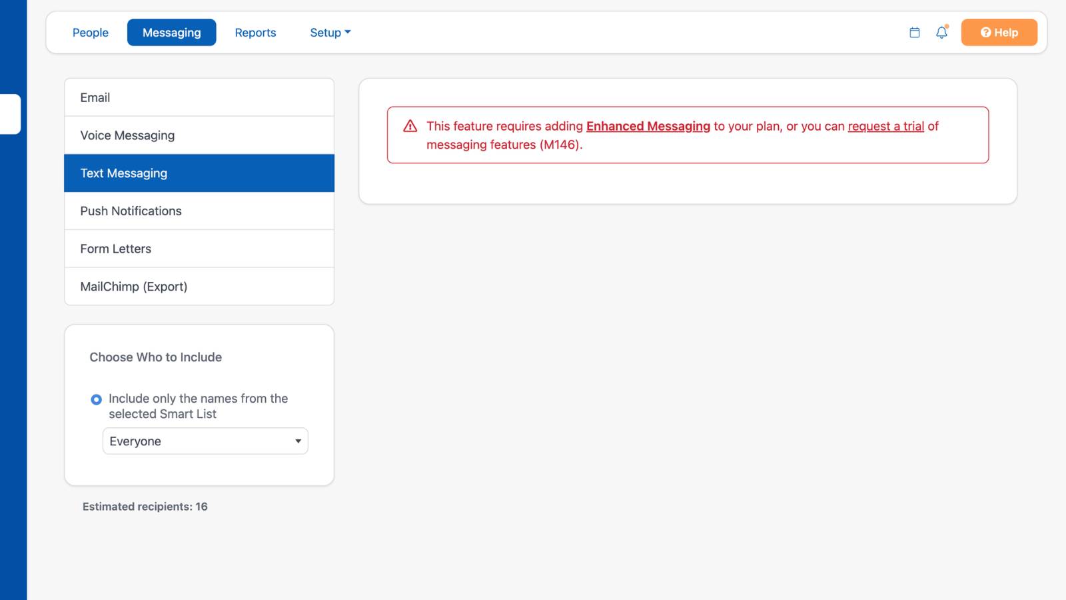Go to the People tab
The width and height of the screenshot is (1066, 600).
(91, 33)
